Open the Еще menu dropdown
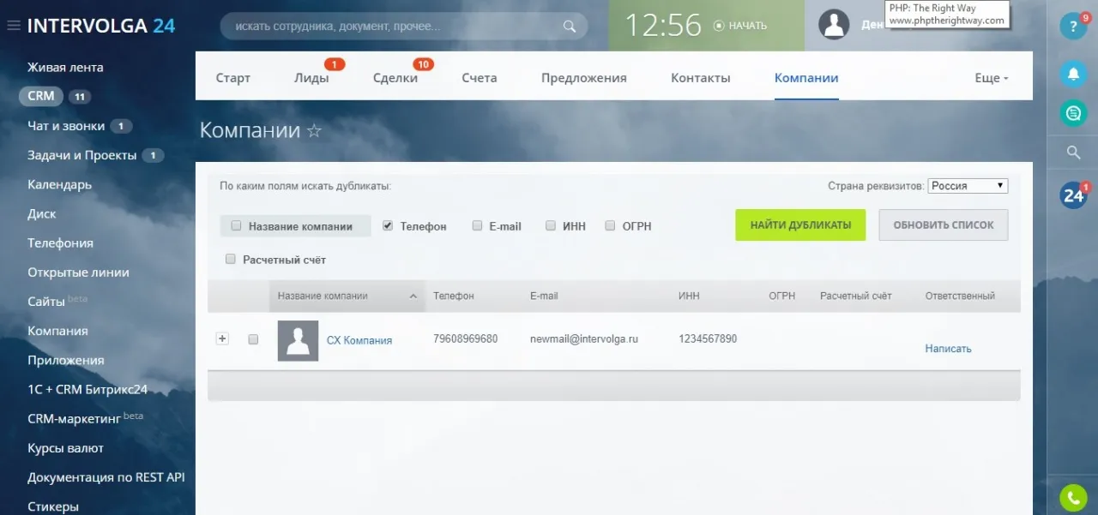1098x515 pixels. pos(990,77)
